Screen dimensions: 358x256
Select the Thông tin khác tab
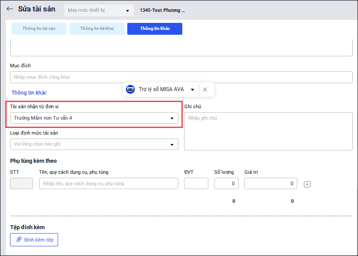155,29
